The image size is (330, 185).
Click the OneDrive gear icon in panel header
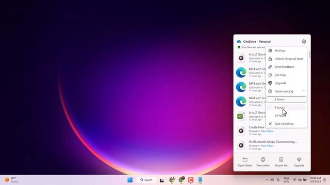pyautogui.click(x=304, y=42)
